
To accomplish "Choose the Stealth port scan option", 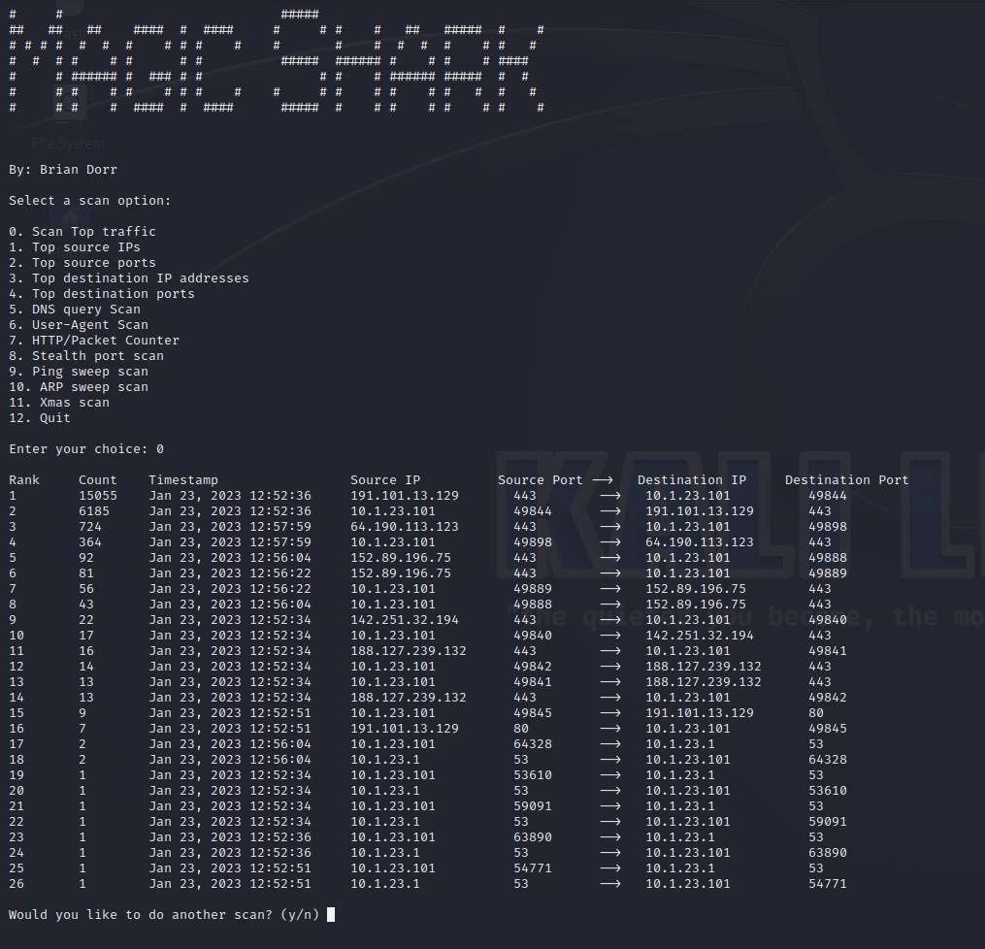I will click(x=82, y=355).
